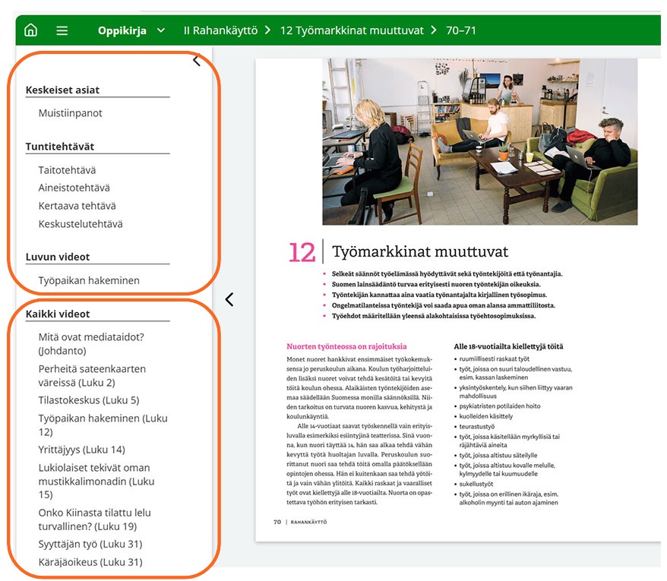Open the Käräjäoikeus (Luku 31) video
The height and width of the screenshot is (581, 667).
(90, 562)
